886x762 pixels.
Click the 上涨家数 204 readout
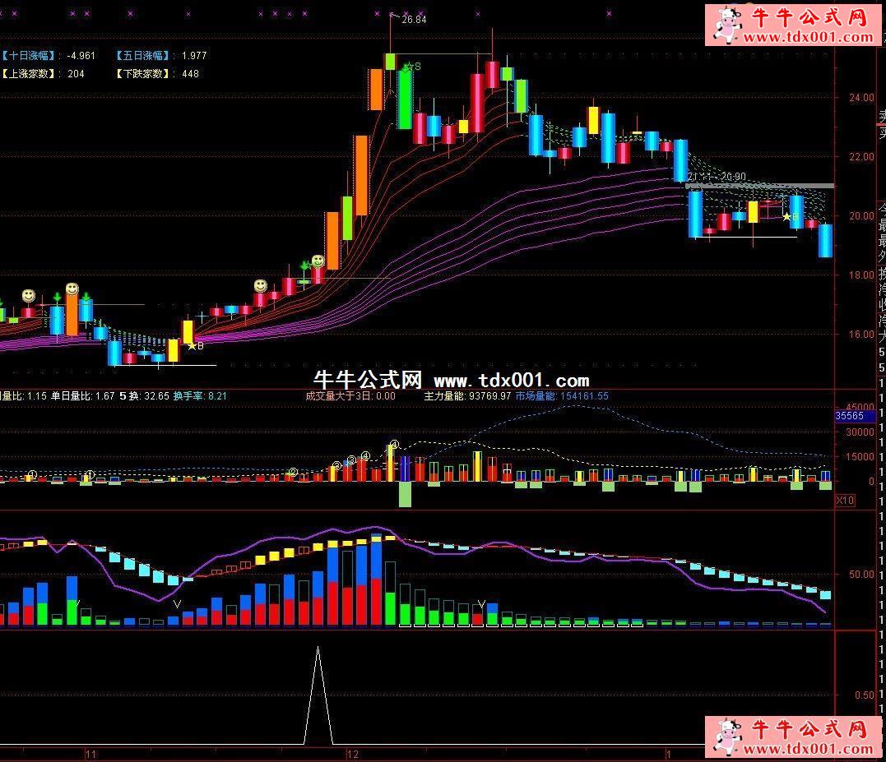click(x=43, y=74)
